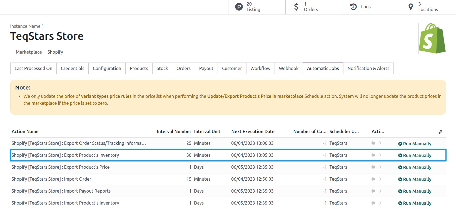456x209 pixels.
Task: Open the Export Product's Inventory action row
Action: pos(228,155)
